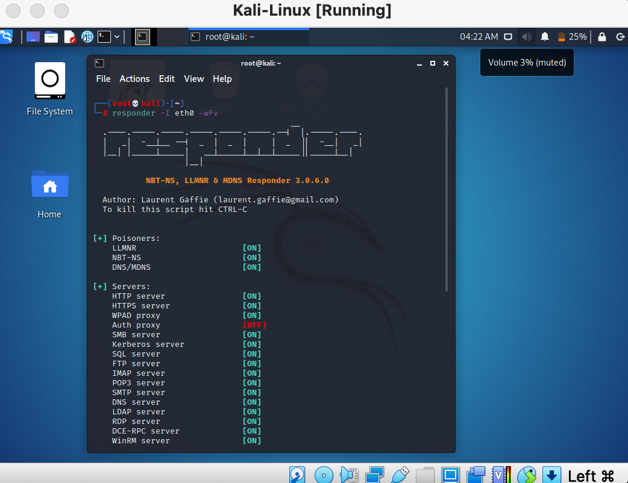Viewport: 628px width, 483px height.
Task: Open terminal window menu icon in titlebar
Action: 99,63
